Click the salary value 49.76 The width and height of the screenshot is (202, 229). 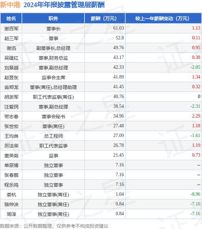(x=119, y=47)
